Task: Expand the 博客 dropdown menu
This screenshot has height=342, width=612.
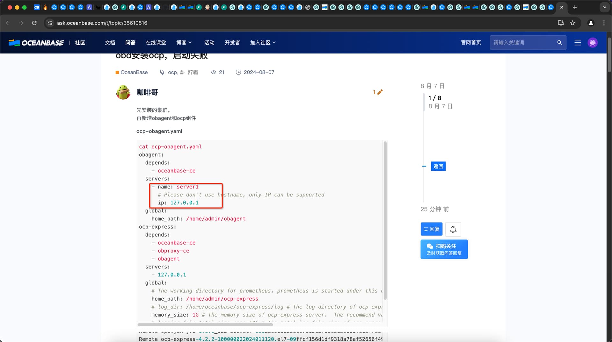Action: click(x=184, y=43)
